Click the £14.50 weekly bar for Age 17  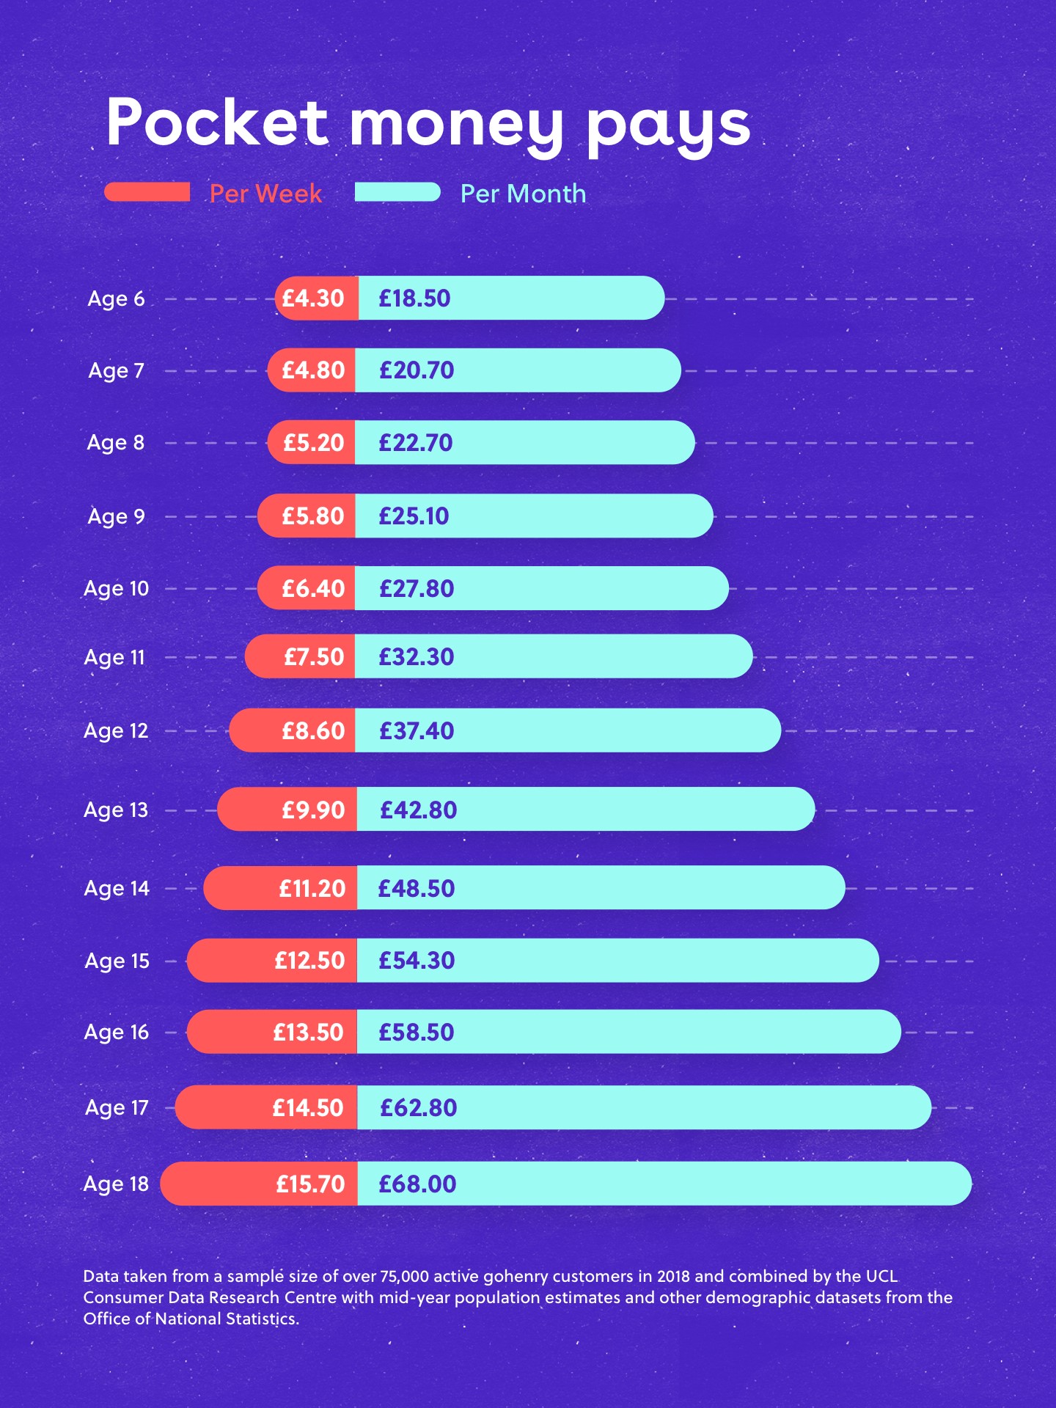pos(267,1107)
